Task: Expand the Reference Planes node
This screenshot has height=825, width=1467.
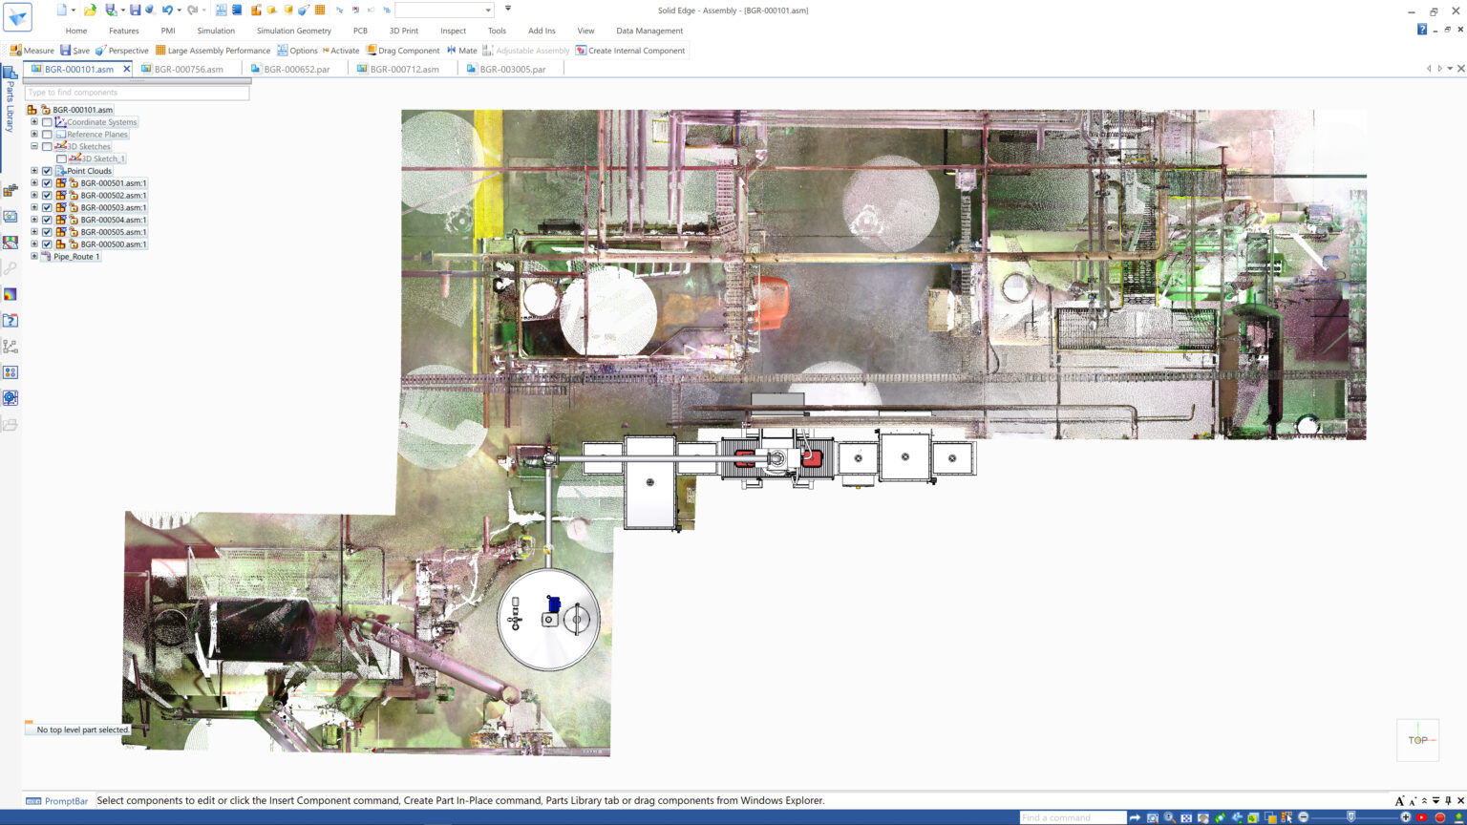Action: 34,134
